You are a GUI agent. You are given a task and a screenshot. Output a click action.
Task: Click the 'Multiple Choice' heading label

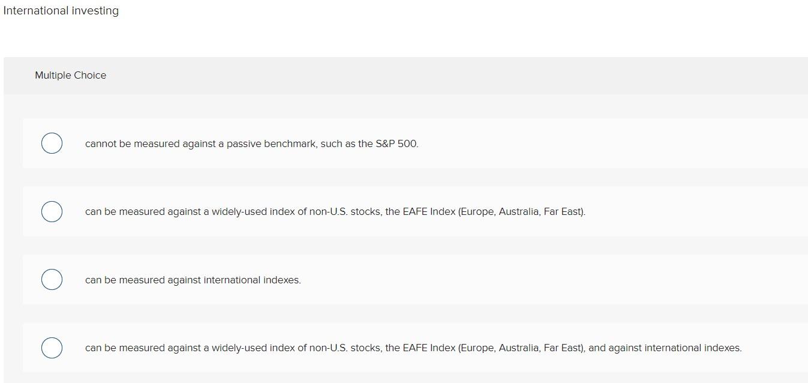coord(70,76)
